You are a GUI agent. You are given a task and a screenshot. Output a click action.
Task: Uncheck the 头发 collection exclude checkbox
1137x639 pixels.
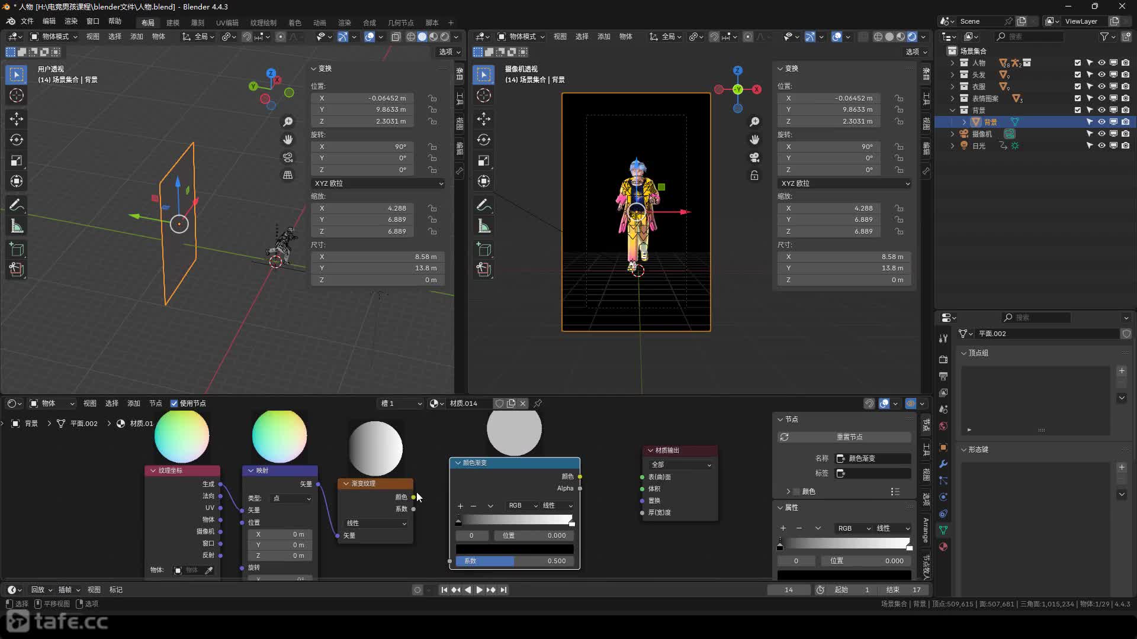click(x=1077, y=75)
